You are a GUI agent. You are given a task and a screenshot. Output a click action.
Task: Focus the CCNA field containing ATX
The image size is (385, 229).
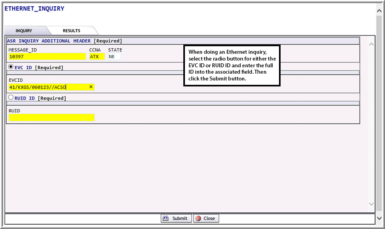[97, 57]
